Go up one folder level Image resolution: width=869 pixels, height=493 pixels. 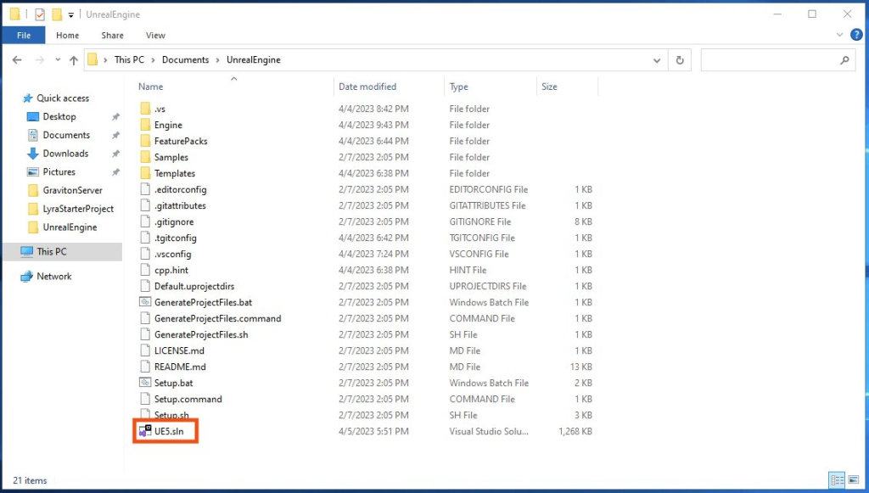click(x=74, y=60)
